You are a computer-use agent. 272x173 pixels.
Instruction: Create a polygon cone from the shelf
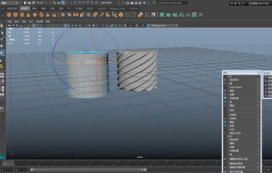pos(28,15)
